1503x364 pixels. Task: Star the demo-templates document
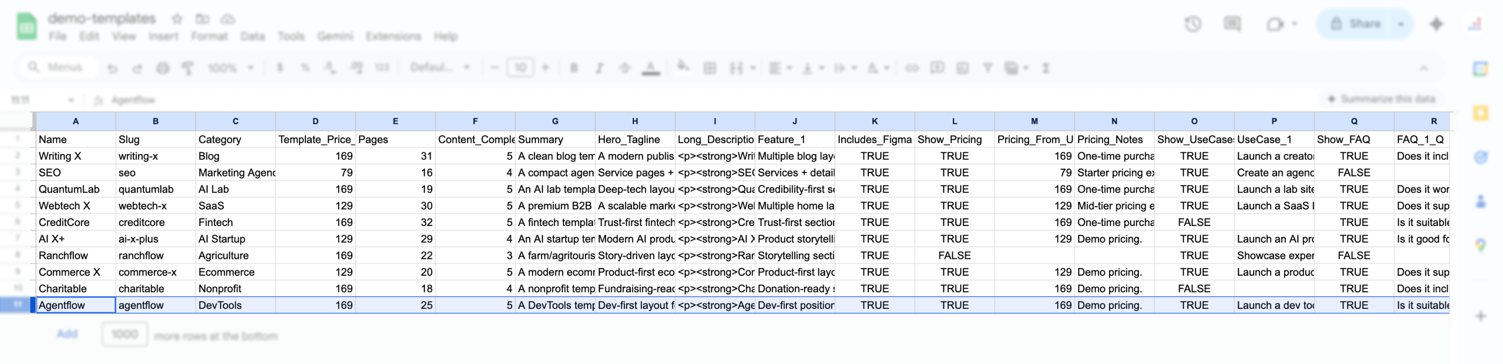click(x=177, y=19)
